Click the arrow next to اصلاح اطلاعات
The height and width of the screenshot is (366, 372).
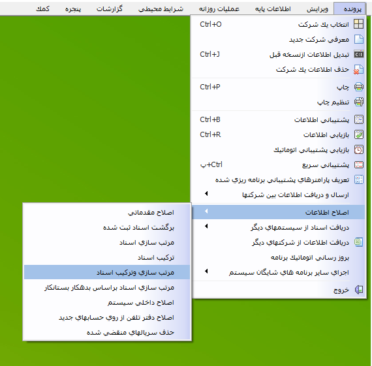[x=206, y=211]
